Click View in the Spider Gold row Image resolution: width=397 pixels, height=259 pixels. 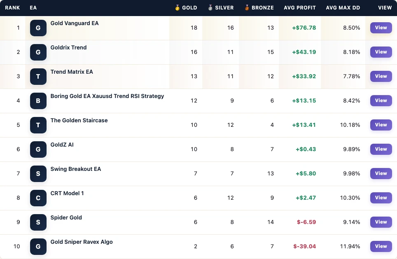(381, 222)
